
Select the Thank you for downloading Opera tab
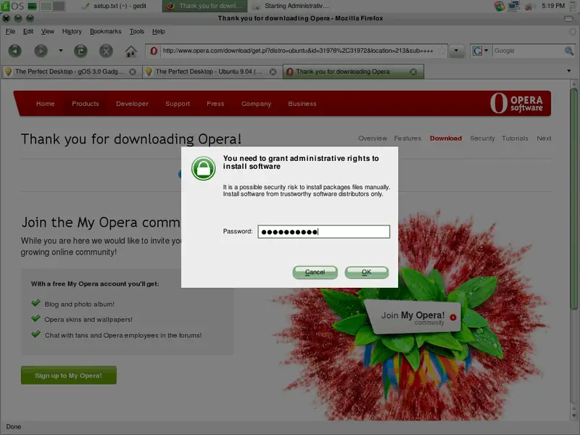(x=353, y=72)
